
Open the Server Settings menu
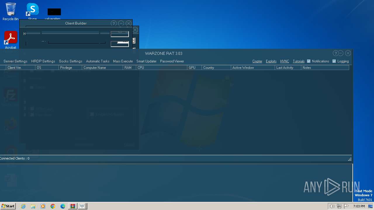[15, 61]
